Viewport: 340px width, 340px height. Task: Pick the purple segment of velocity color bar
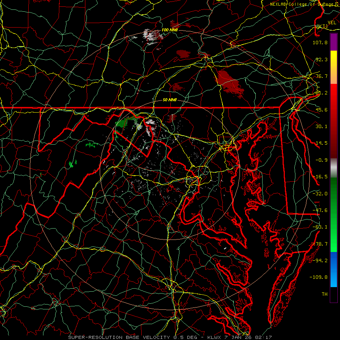click(334, 42)
